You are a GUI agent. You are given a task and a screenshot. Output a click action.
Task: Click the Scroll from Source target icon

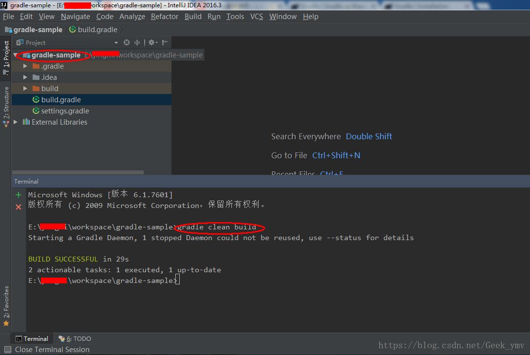point(127,42)
